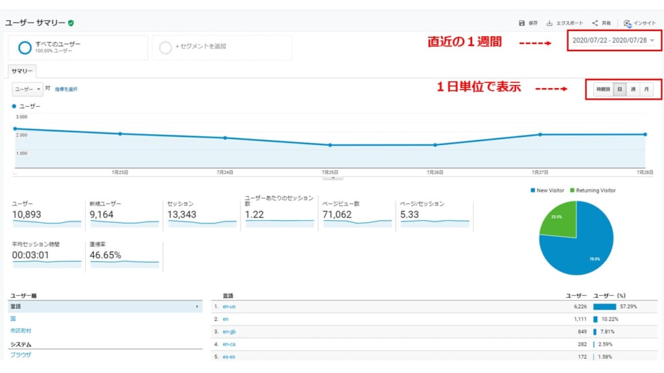Click the empty circle of セグメントを追加
This screenshot has height=373, width=664.
[165, 47]
